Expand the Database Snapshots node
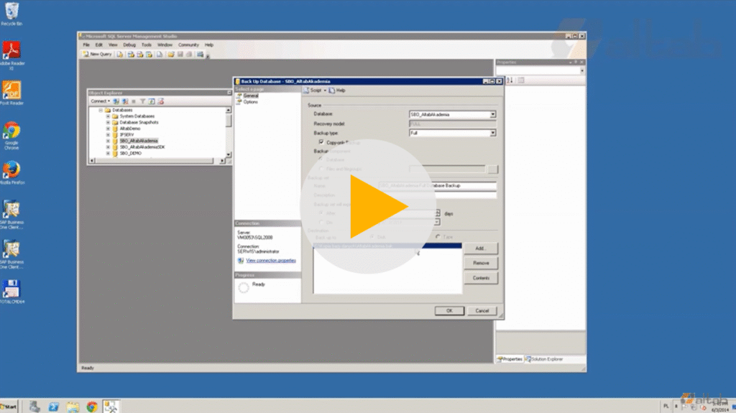Screen dimensions: 736x413 [108, 122]
